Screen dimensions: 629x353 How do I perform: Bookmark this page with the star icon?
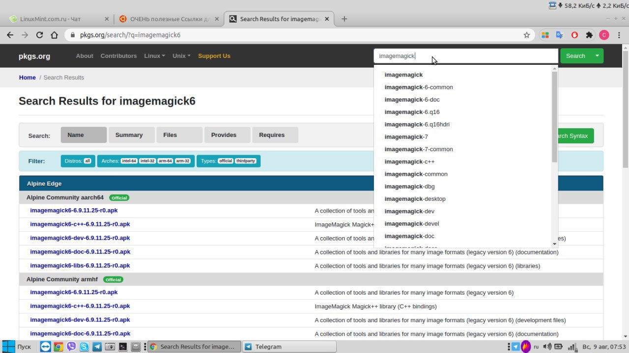point(527,35)
